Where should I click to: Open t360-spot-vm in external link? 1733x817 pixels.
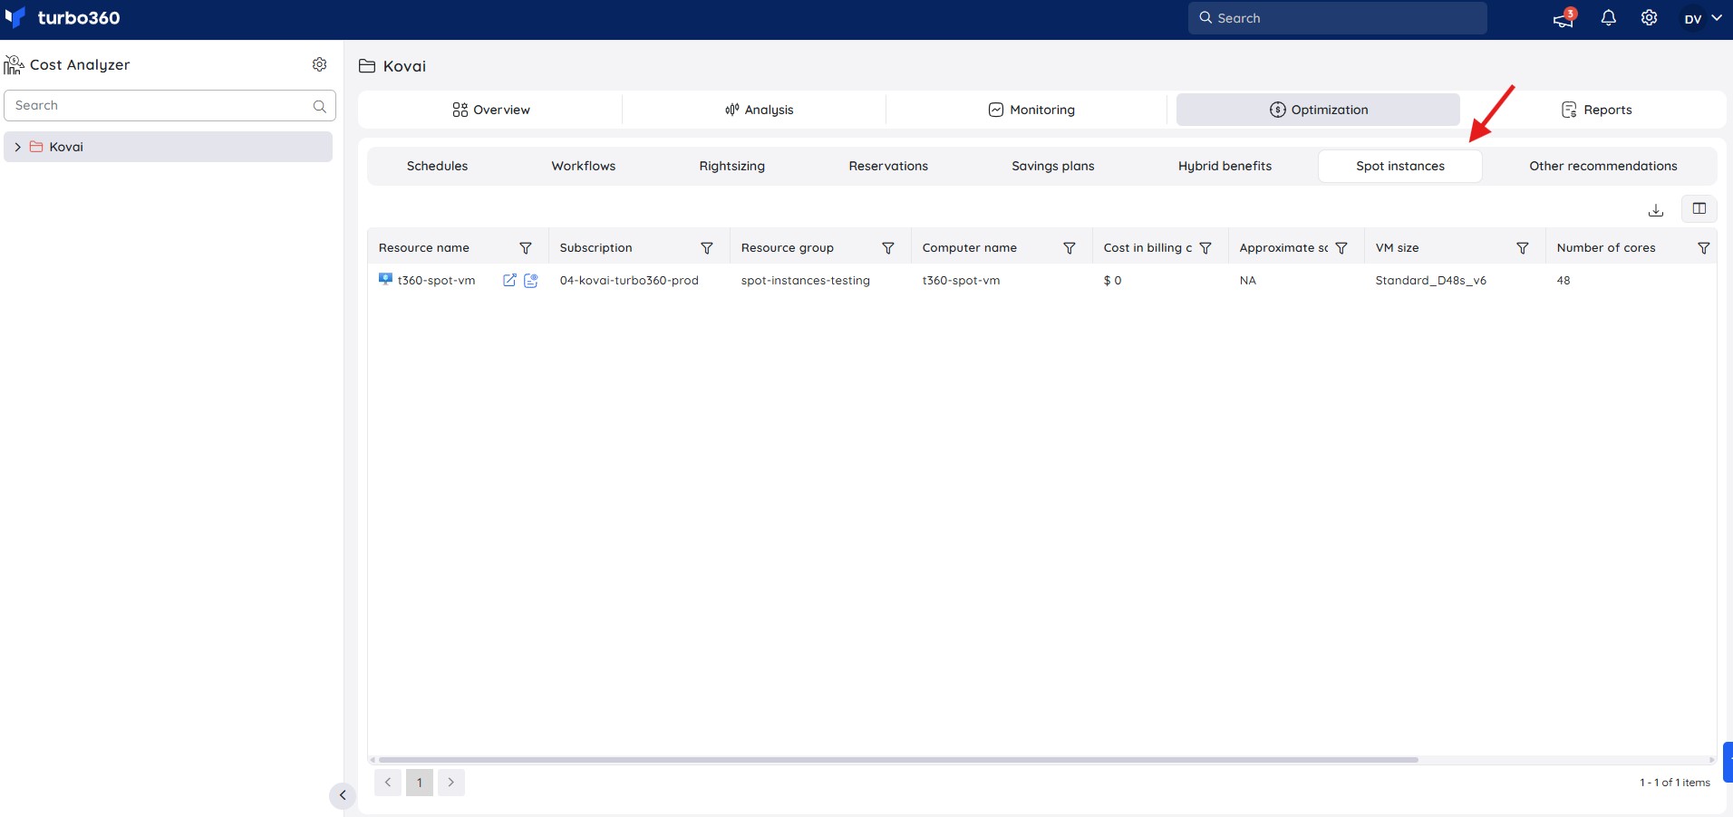pos(509,281)
